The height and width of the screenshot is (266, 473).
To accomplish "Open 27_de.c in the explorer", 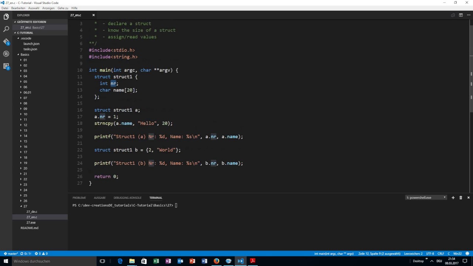I will tap(32, 212).
